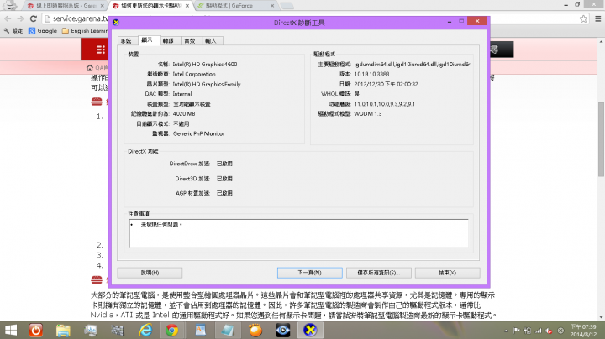Viewport: 605px width, 339px height.
Task: Switch to Chrome in the taskbar
Action: tap(171, 330)
